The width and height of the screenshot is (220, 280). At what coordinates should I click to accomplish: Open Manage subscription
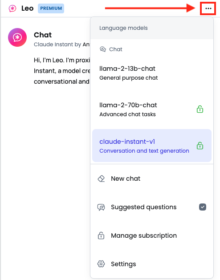tap(152, 235)
